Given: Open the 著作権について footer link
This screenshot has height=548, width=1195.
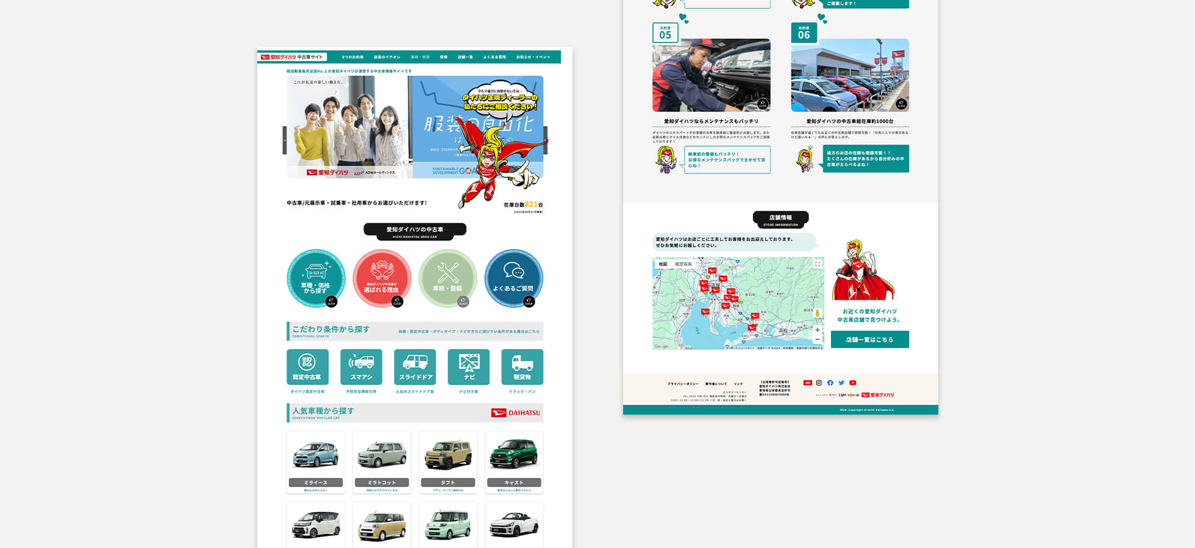Looking at the screenshot, I should 716,384.
